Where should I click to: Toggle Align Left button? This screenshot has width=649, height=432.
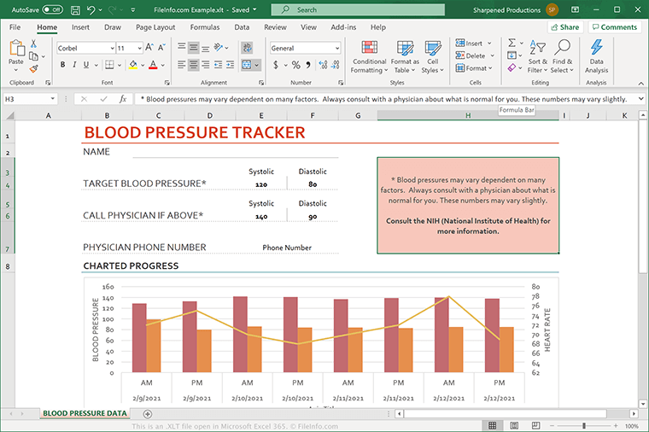[181, 65]
